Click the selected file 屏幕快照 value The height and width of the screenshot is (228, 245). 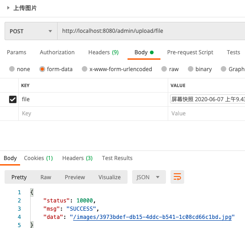(208, 99)
